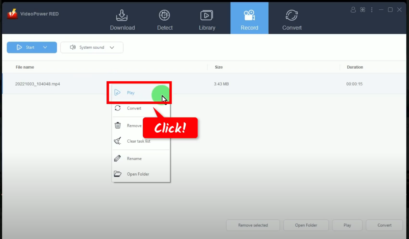Select Clear task list option
This screenshot has height=239, width=409.
pyautogui.click(x=138, y=141)
